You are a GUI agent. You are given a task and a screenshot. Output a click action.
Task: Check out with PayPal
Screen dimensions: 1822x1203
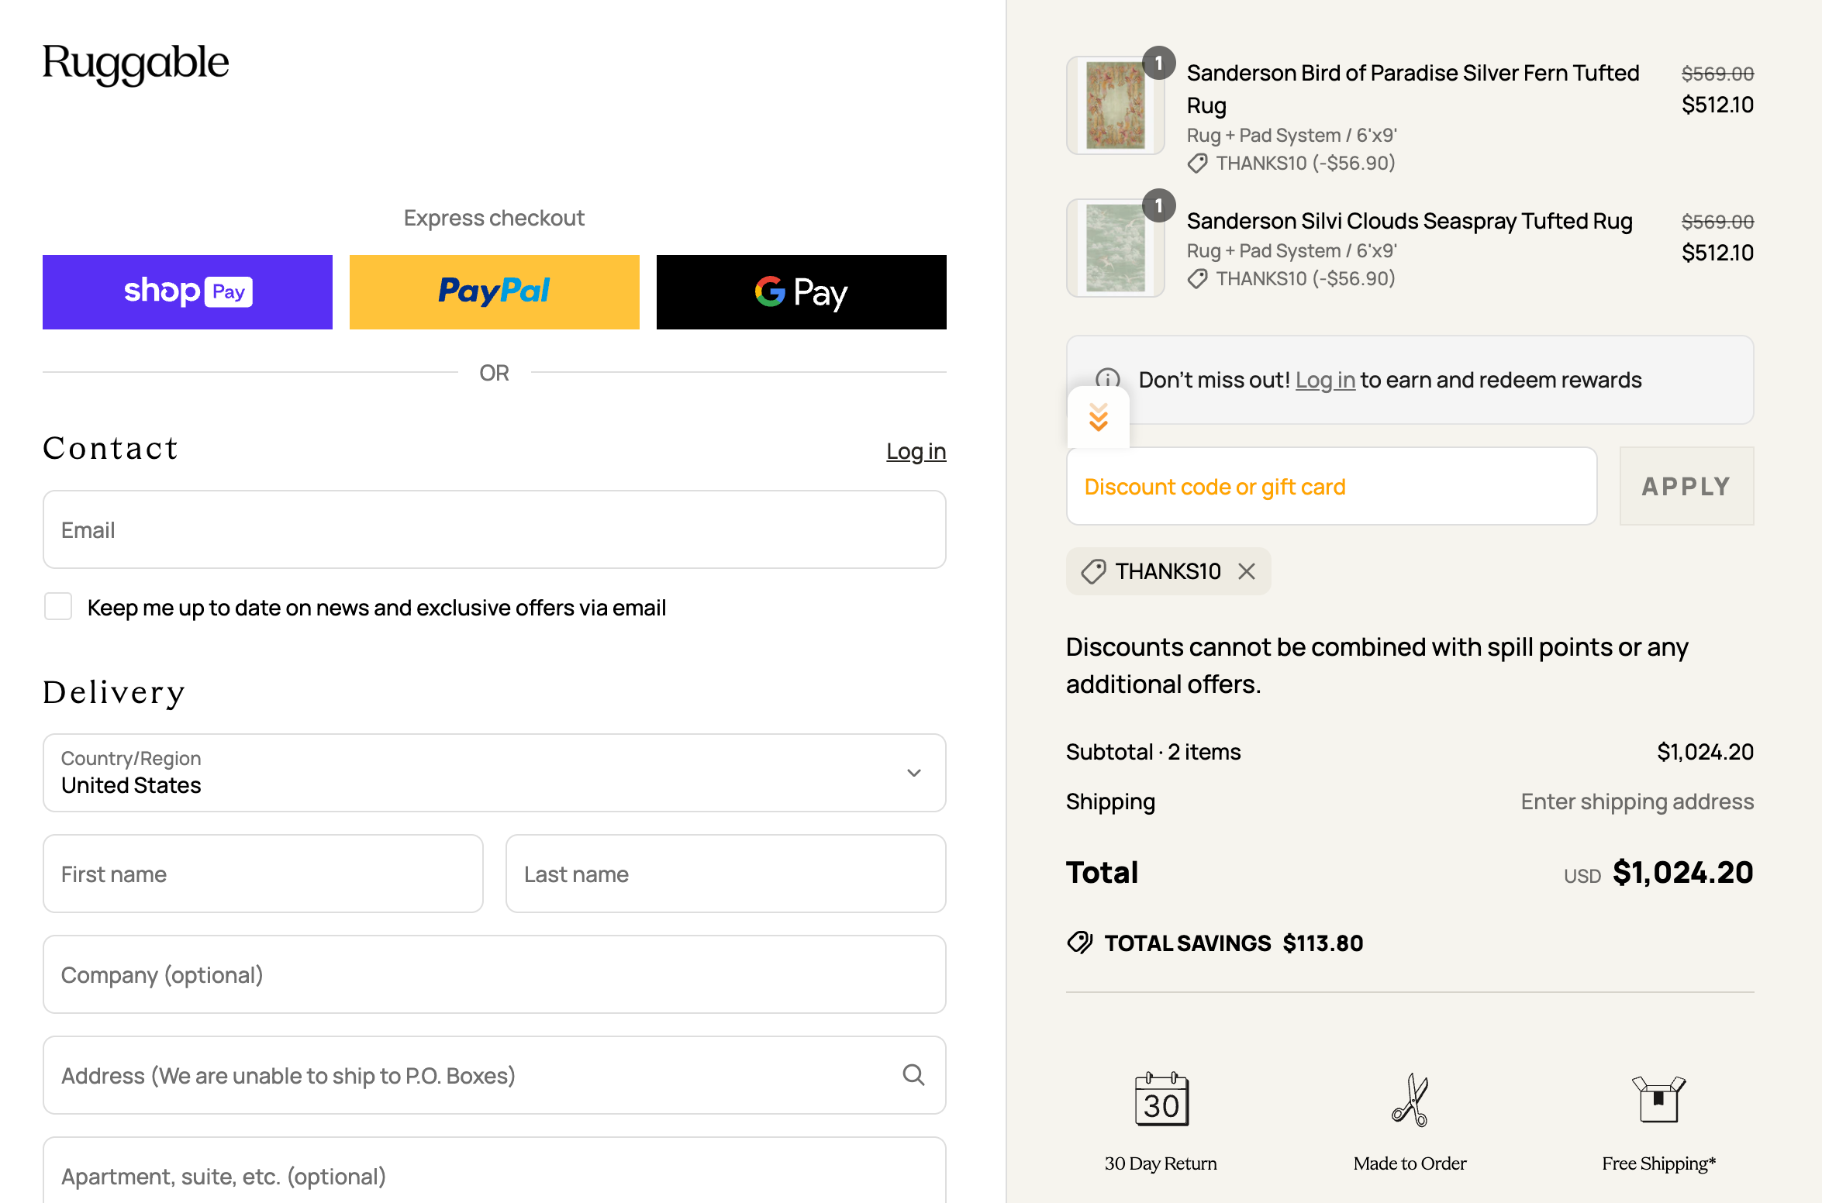click(x=495, y=292)
